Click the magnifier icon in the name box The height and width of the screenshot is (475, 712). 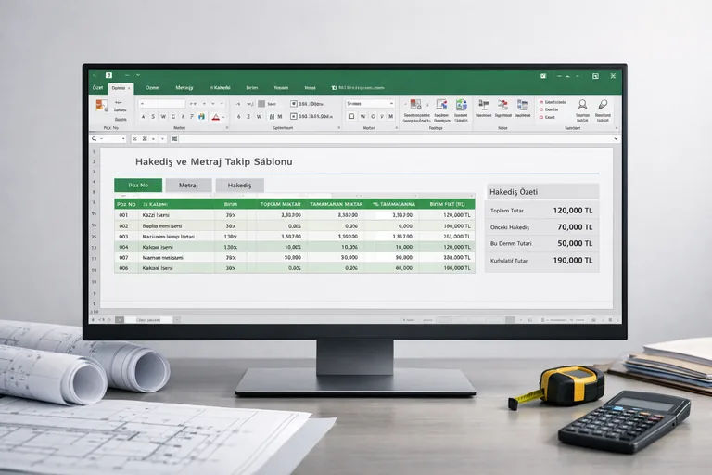(x=95, y=138)
